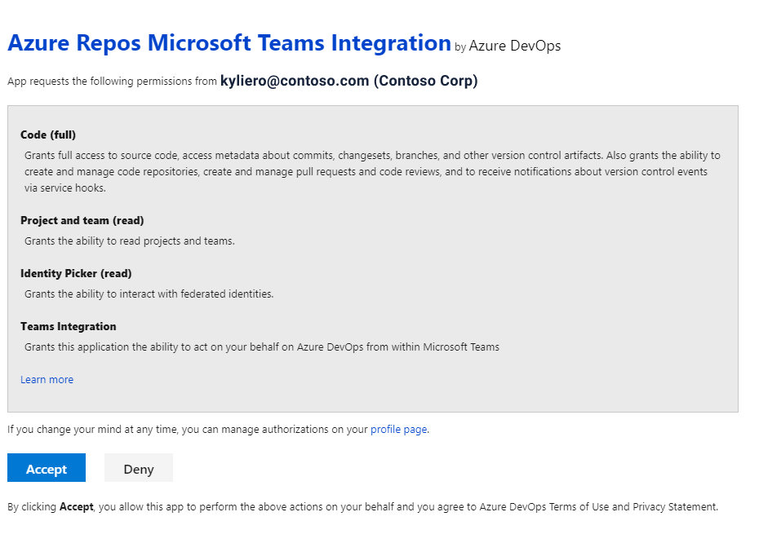
Task: Click the 'By clicking Accept' terms disclaimer
Action: [x=362, y=507]
